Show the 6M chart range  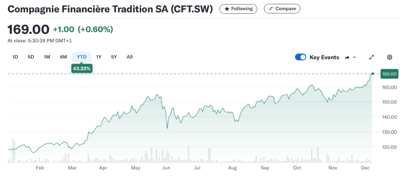pyautogui.click(x=63, y=57)
